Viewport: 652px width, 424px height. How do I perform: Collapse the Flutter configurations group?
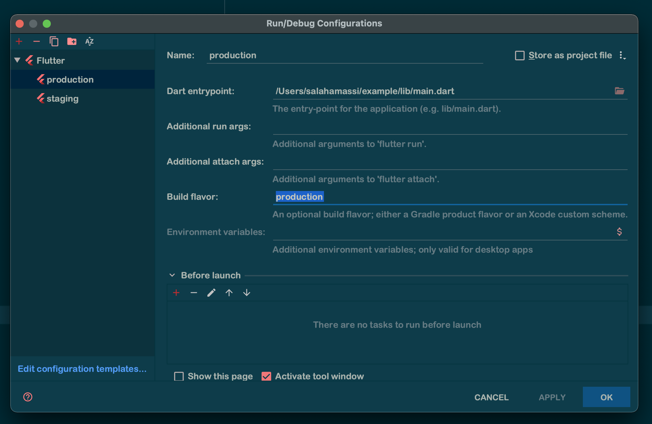click(17, 60)
